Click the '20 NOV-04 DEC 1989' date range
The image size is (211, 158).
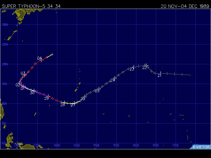(185, 6)
